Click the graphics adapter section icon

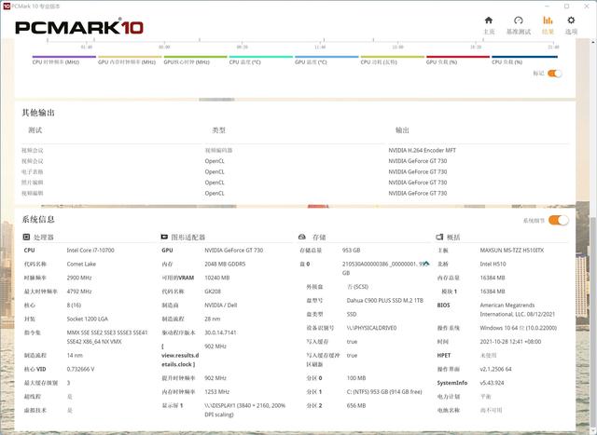pyautogui.click(x=164, y=237)
